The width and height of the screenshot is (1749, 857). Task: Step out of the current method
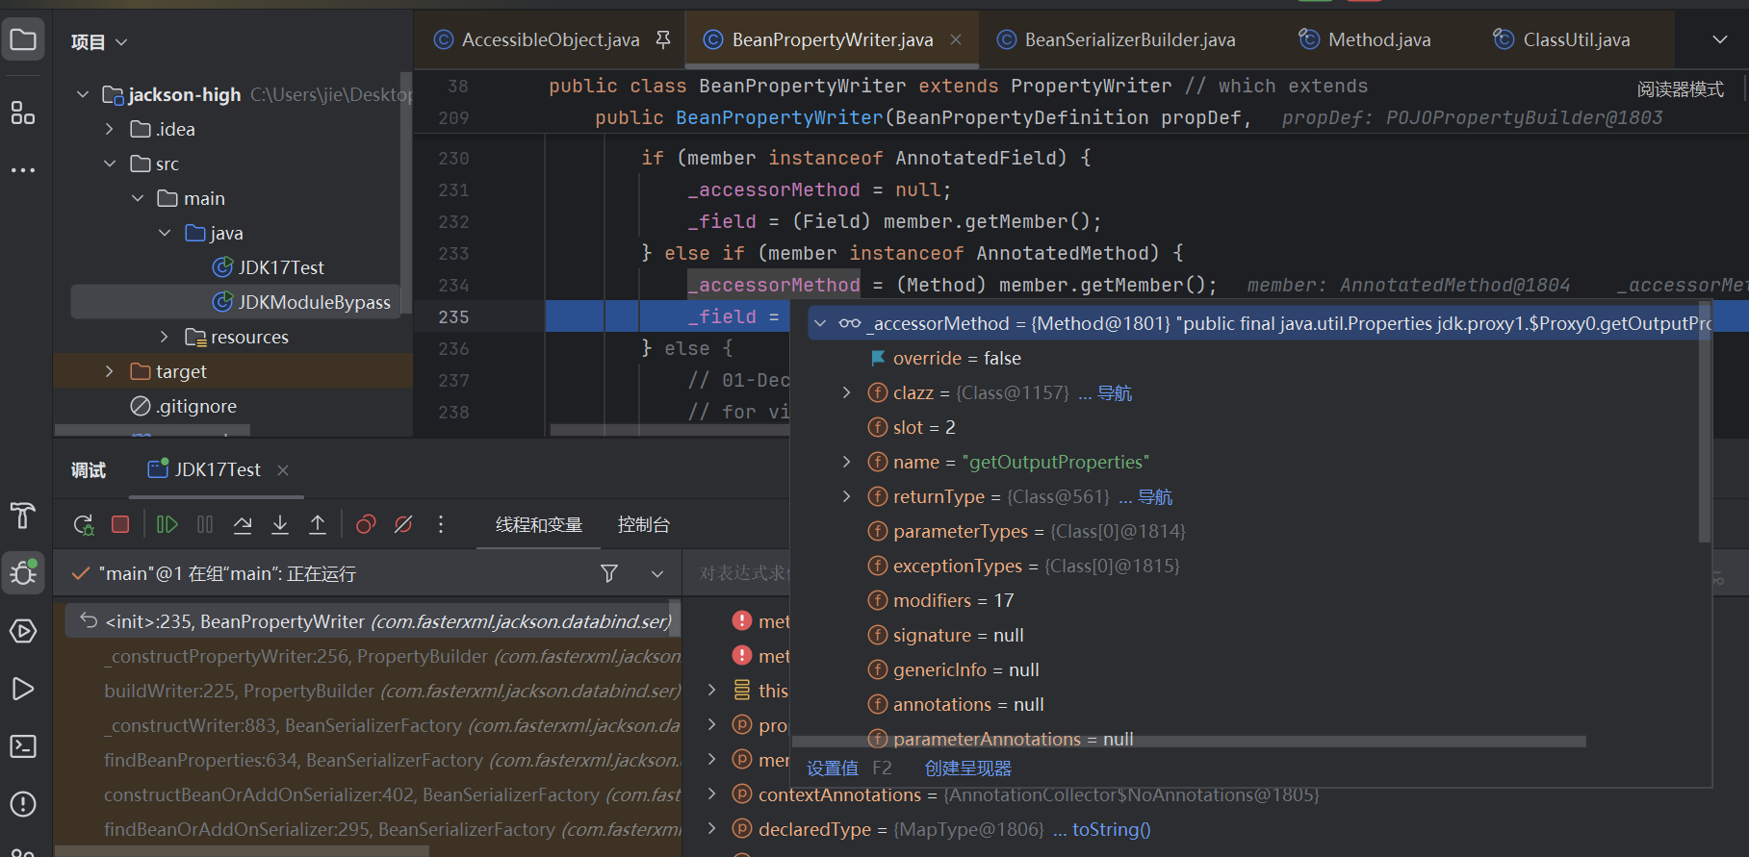click(x=318, y=524)
